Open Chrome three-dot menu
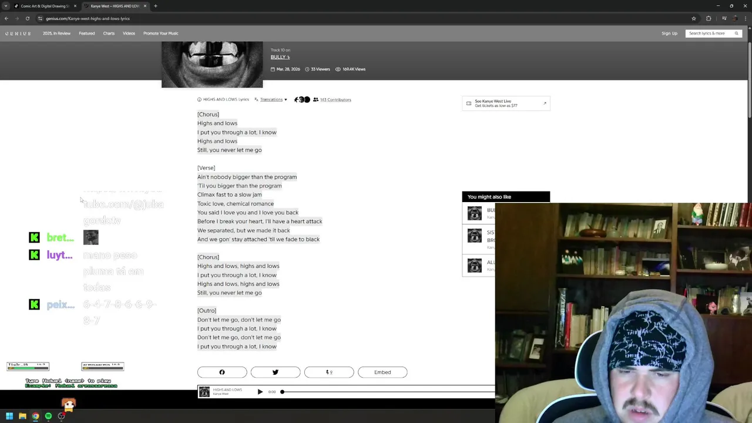 coord(746,18)
